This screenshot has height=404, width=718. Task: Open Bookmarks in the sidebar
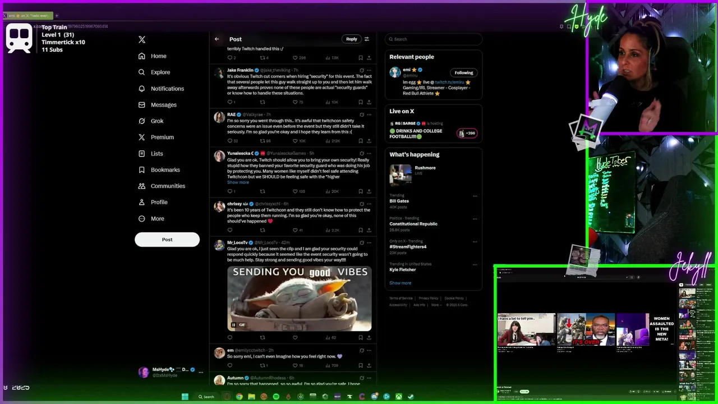click(159, 170)
